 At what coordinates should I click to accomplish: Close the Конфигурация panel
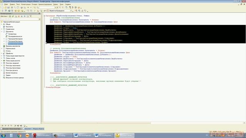tap(40, 14)
